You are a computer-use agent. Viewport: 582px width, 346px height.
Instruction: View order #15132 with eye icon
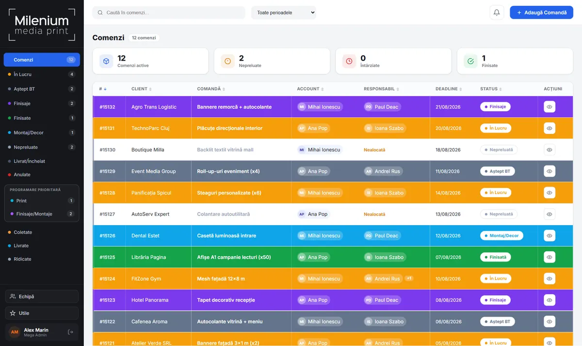click(550, 107)
